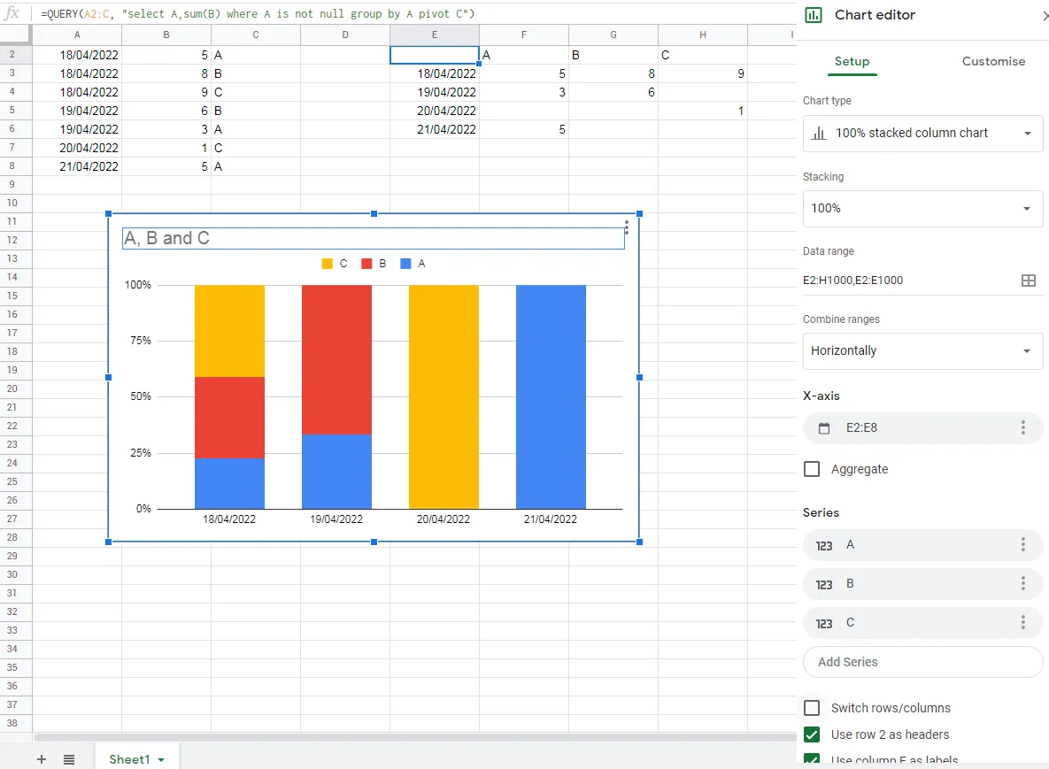Click column header H

click(703, 35)
